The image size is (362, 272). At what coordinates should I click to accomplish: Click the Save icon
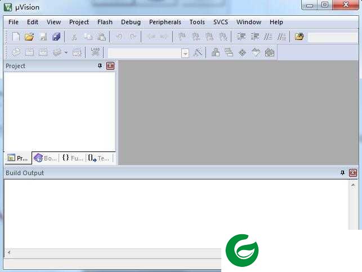point(43,37)
